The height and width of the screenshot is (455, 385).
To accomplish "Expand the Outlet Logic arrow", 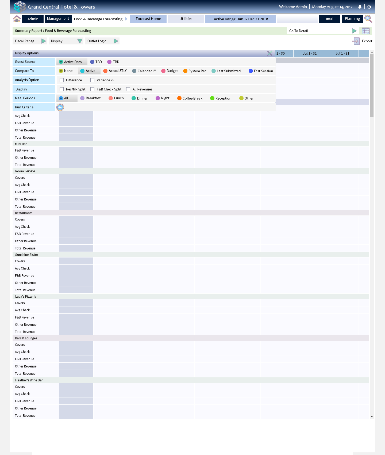I will [116, 41].
